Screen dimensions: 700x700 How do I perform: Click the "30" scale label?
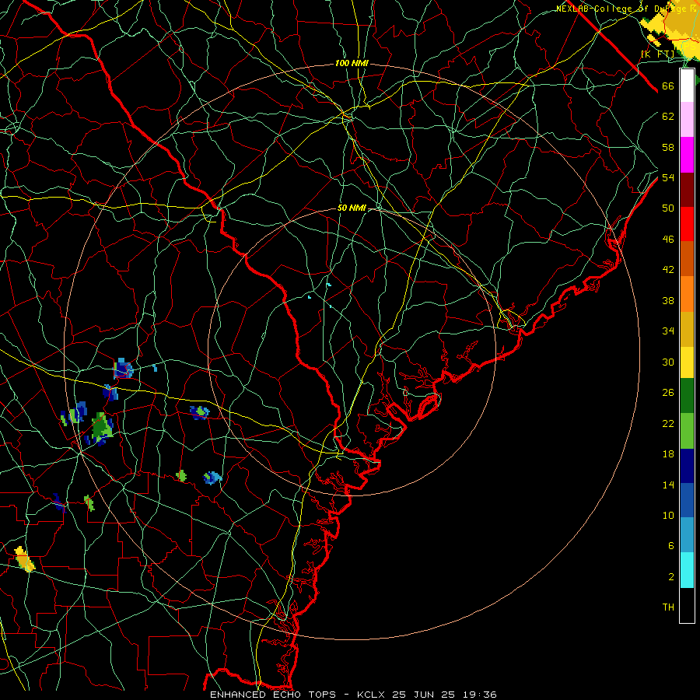tap(668, 362)
